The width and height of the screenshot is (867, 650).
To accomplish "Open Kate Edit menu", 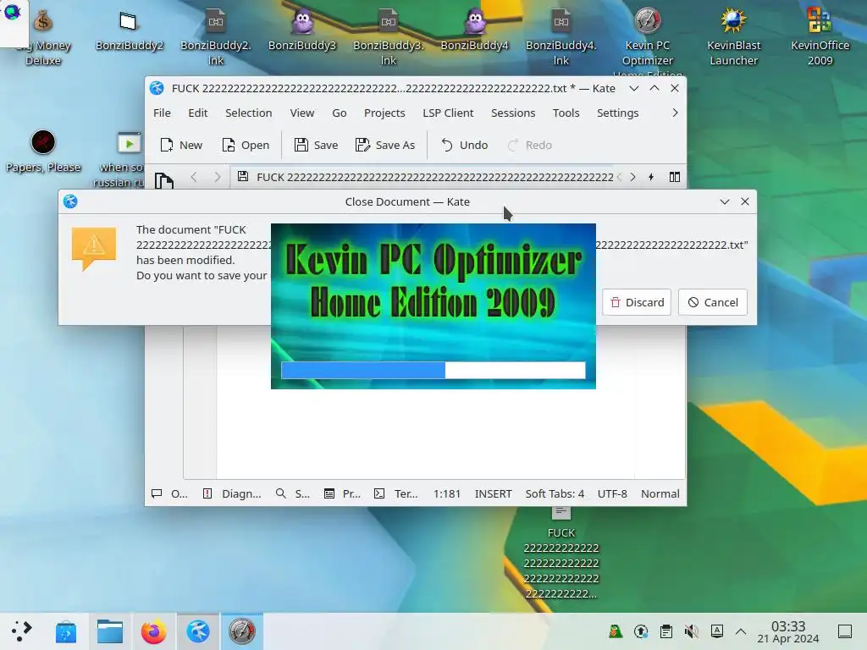I will [x=197, y=113].
